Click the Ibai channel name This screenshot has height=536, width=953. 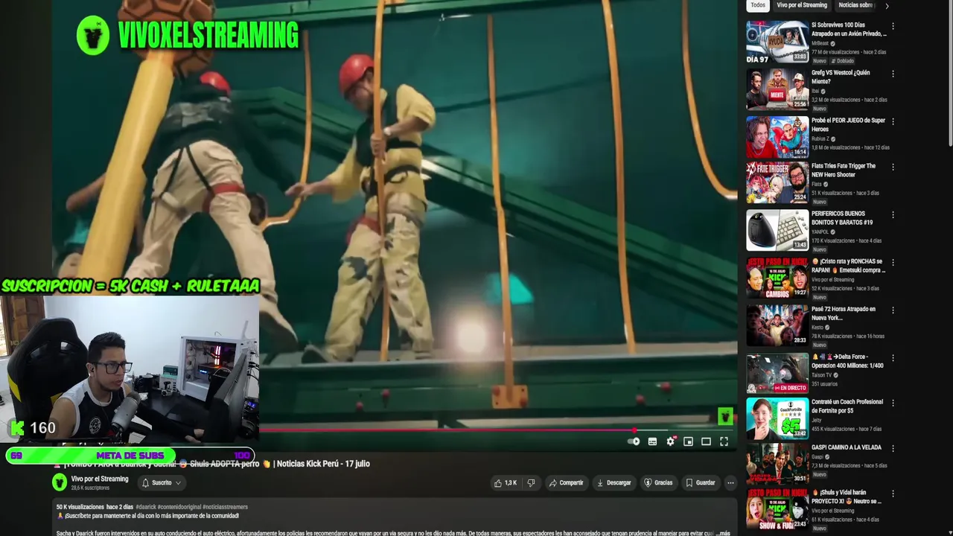coord(815,91)
